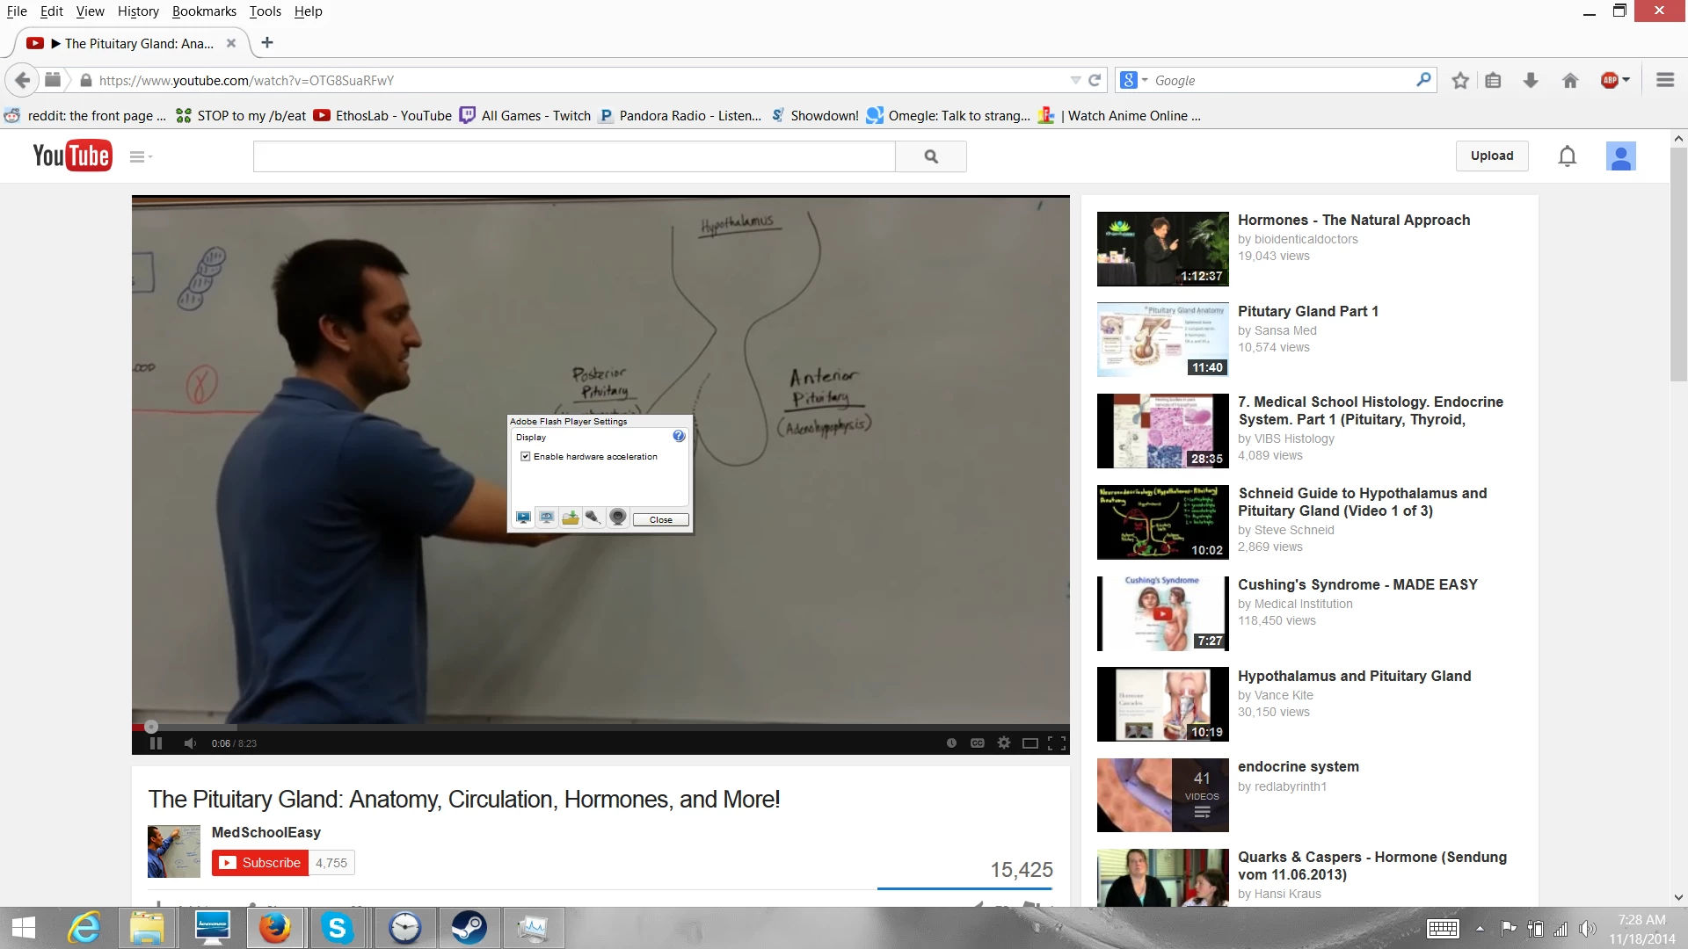This screenshot has width=1688, height=949.
Task: Uncheck Enable hardware acceleration
Action: click(x=526, y=457)
